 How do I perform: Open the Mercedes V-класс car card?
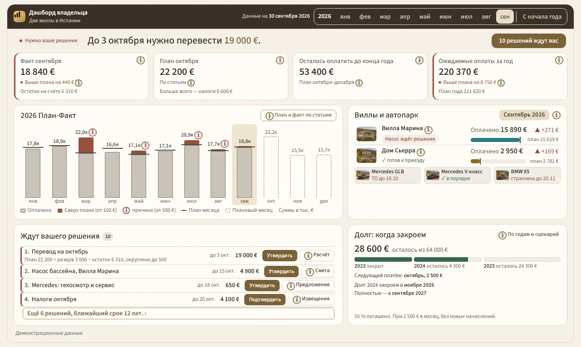pyautogui.click(x=458, y=175)
